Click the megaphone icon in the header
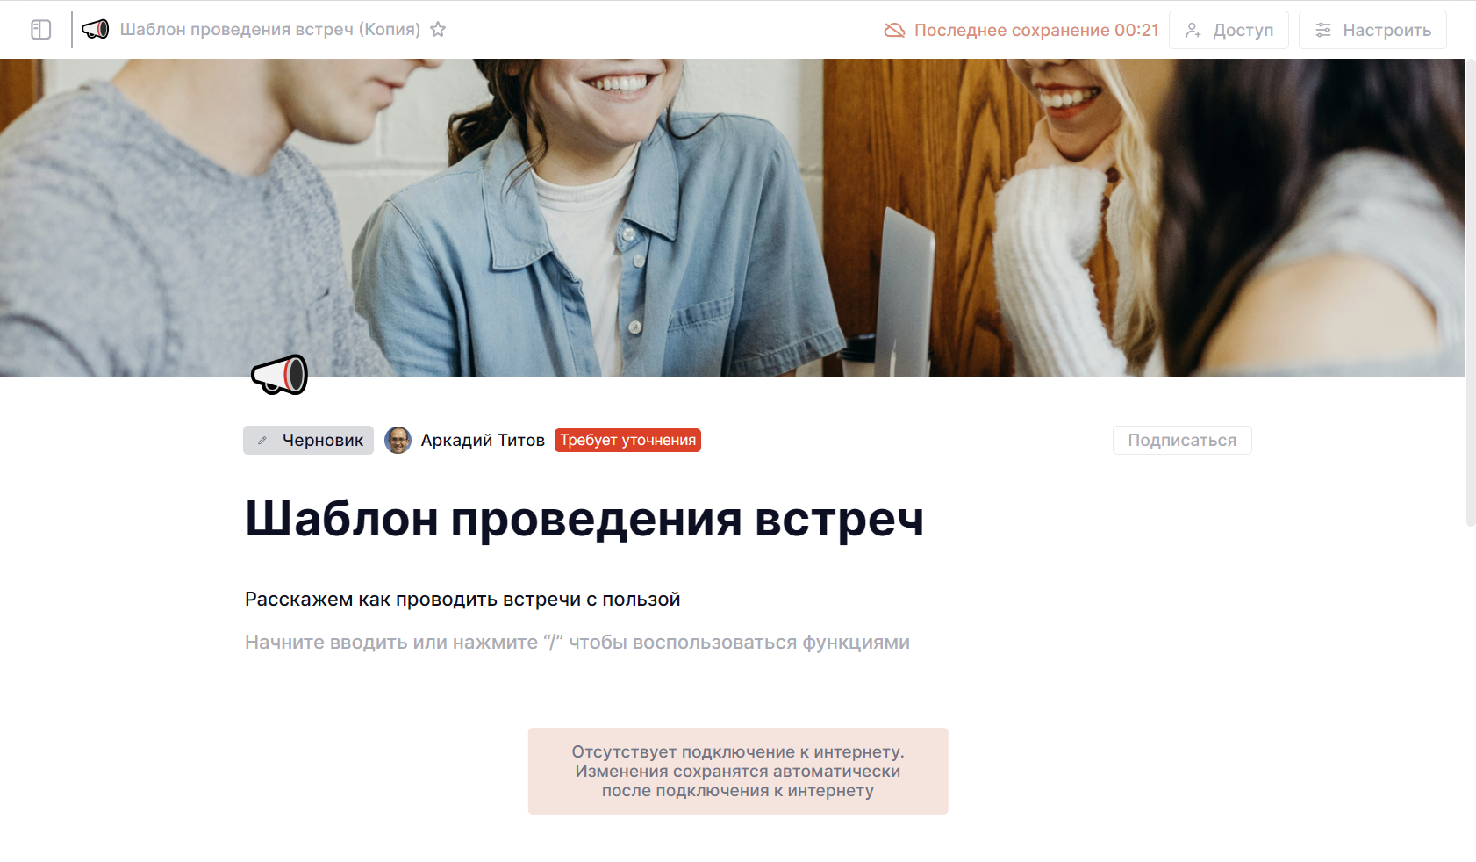Image resolution: width=1476 pixels, height=862 pixels. pyautogui.click(x=95, y=30)
